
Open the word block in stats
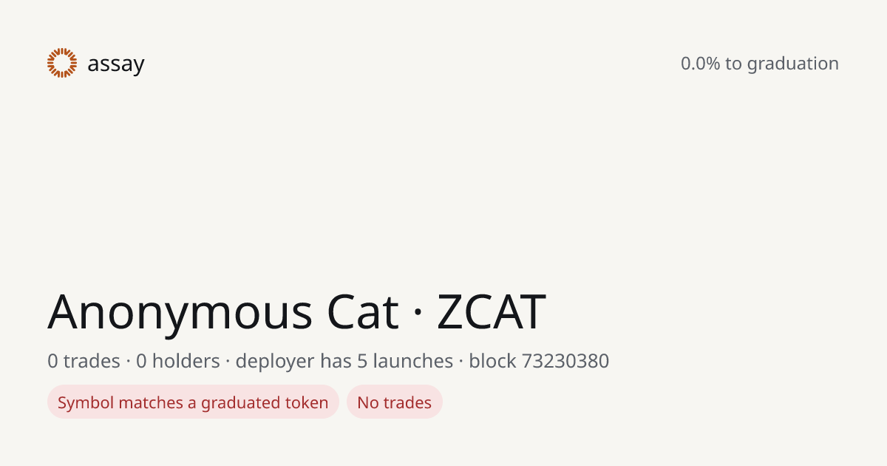492,361
